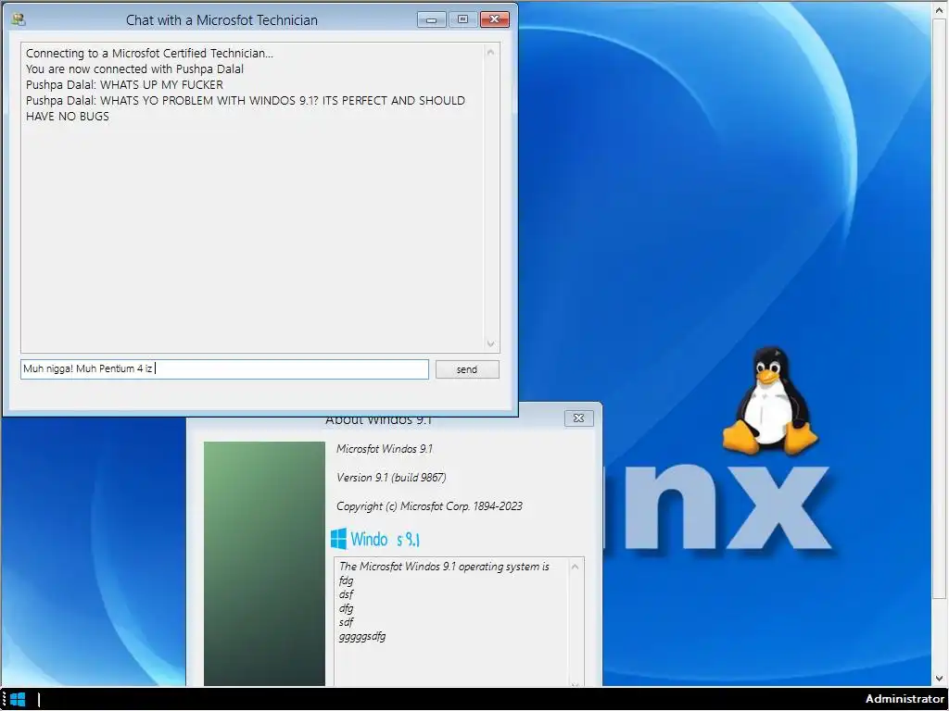This screenshot has width=949, height=711.
Task: Click chat log scrollbar down arrow
Action: 491,343
